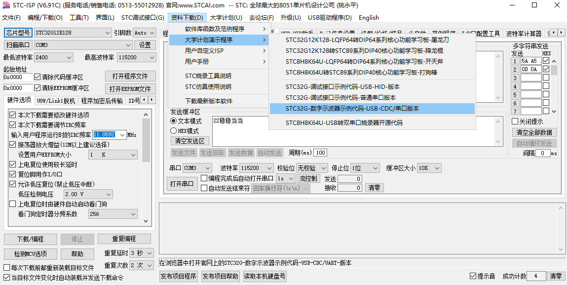Select the 文本模式 radio button

pos(174,121)
